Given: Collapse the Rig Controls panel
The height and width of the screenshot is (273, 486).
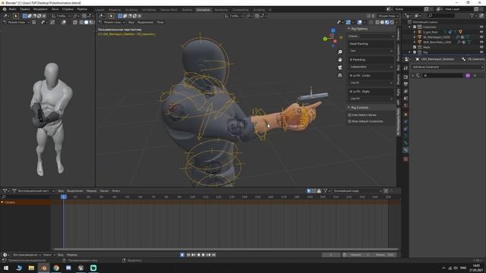Looking at the screenshot, I should [349, 108].
